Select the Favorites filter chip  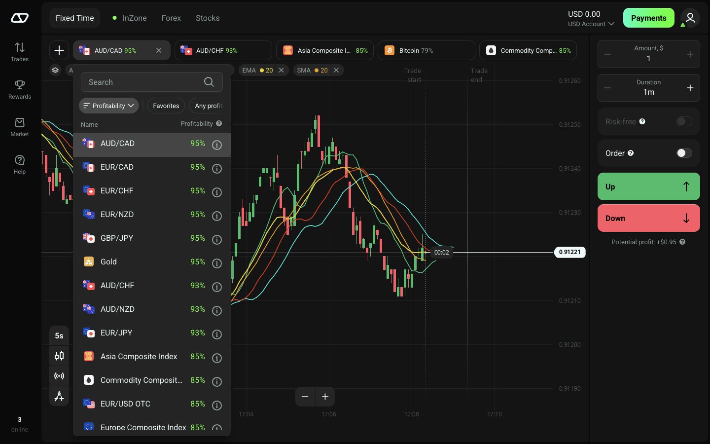pyautogui.click(x=166, y=106)
